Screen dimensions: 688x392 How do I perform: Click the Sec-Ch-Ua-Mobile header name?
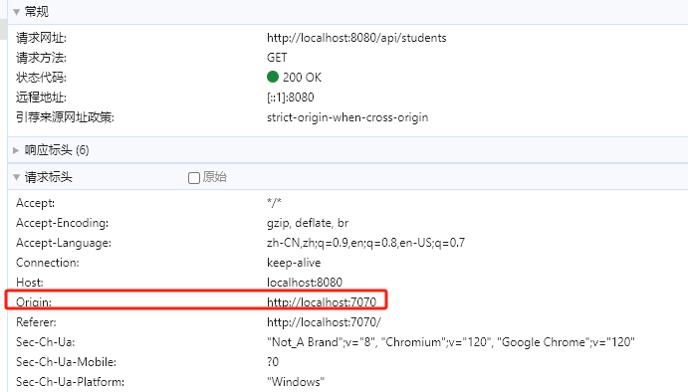[66, 362]
